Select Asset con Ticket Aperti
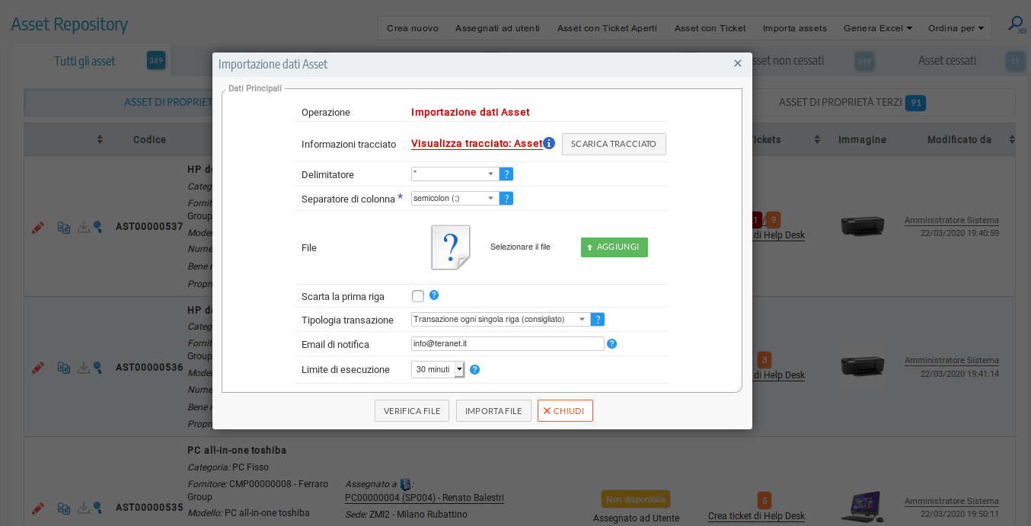Image resolution: width=1031 pixels, height=526 pixels. (x=607, y=28)
